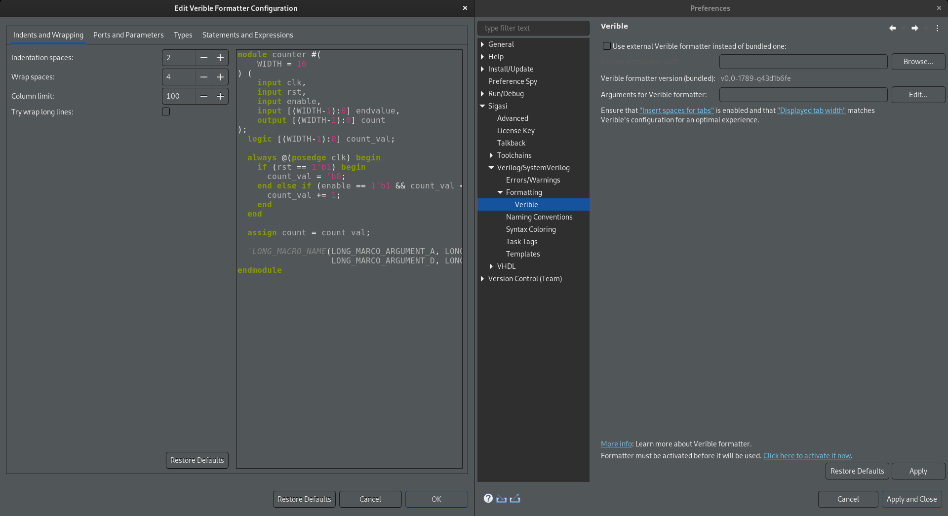Expand the Install/Update tree node
The width and height of the screenshot is (948, 516).
[x=482, y=69]
